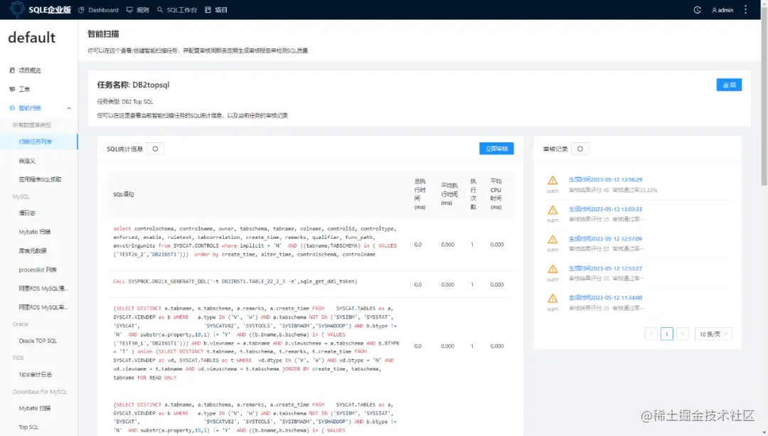
Task: Click the 平均CPU时间(ms) column header
Action: point(496,194)
